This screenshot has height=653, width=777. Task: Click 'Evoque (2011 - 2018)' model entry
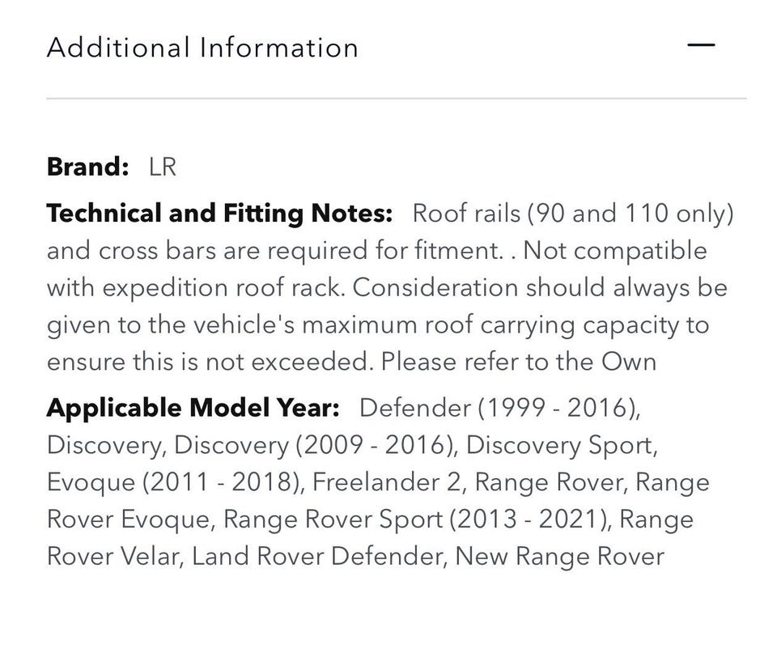tap(176, 482)
